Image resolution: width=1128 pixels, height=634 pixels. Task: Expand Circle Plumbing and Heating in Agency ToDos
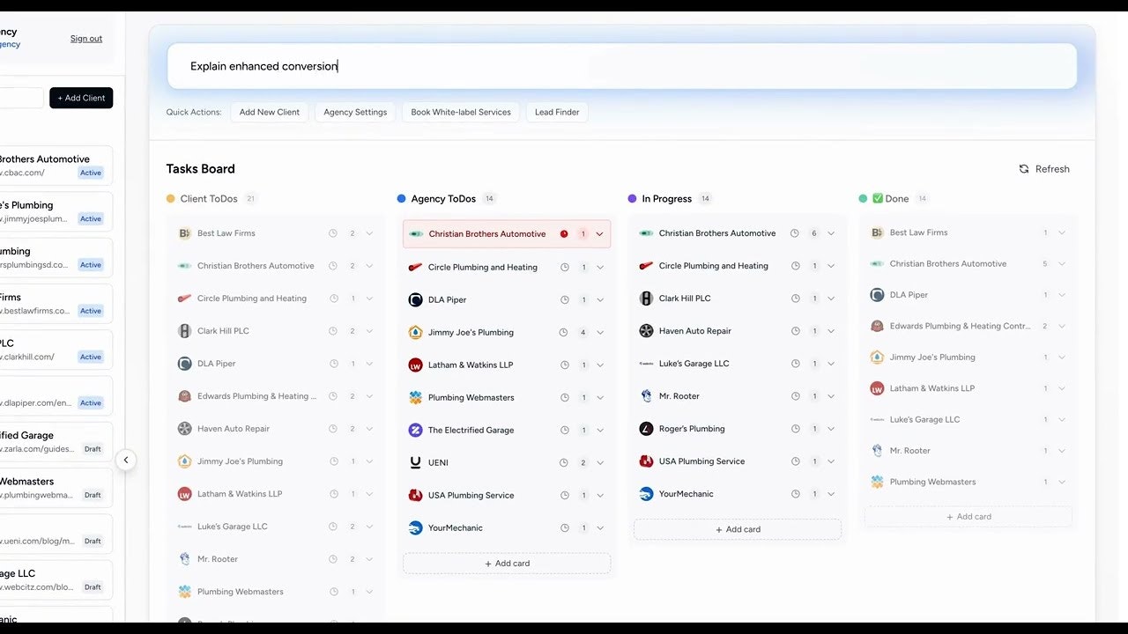600,268
